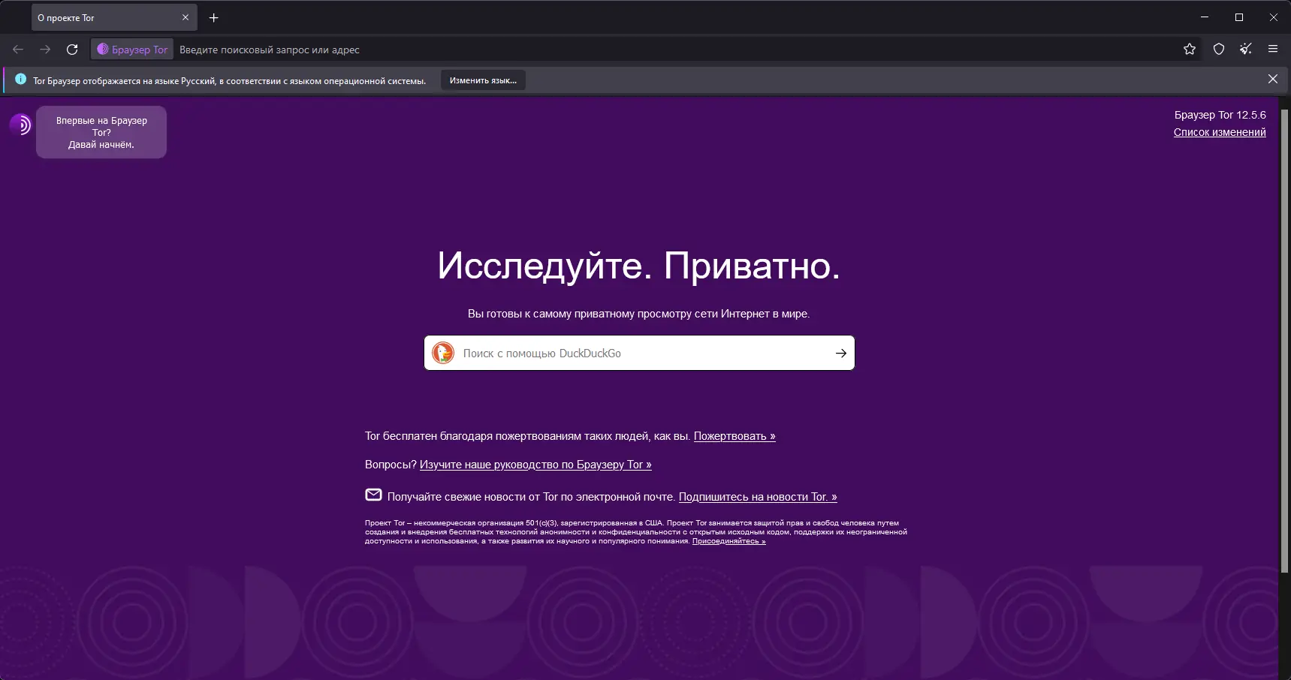Reload the current page
This screenshot has width=1291, height=680.
tap(72, 50)
